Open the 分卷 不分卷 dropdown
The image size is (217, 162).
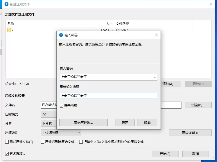49,124
